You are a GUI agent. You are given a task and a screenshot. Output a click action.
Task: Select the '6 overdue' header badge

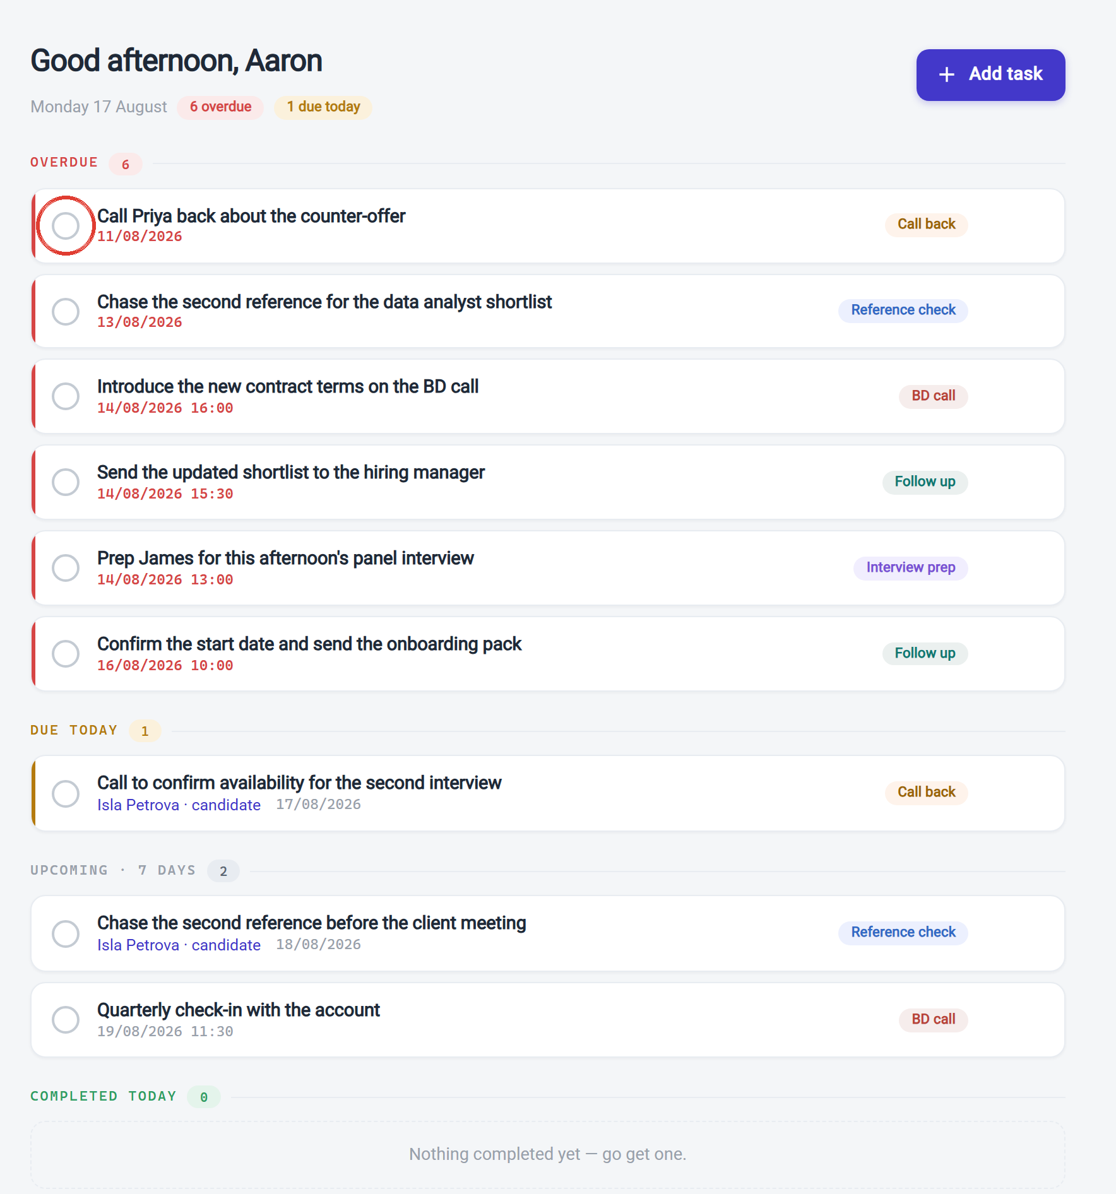tap(220, 107)
